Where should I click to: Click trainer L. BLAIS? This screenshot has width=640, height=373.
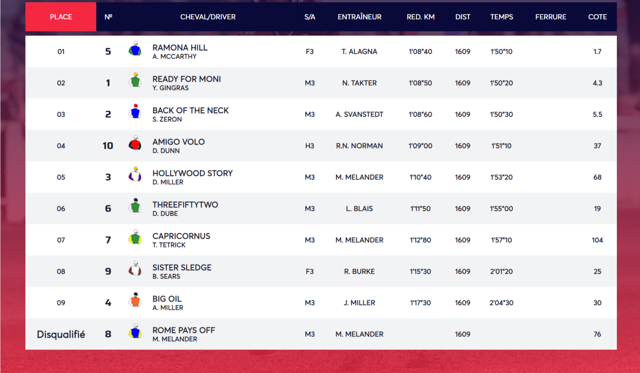[359, 208]
